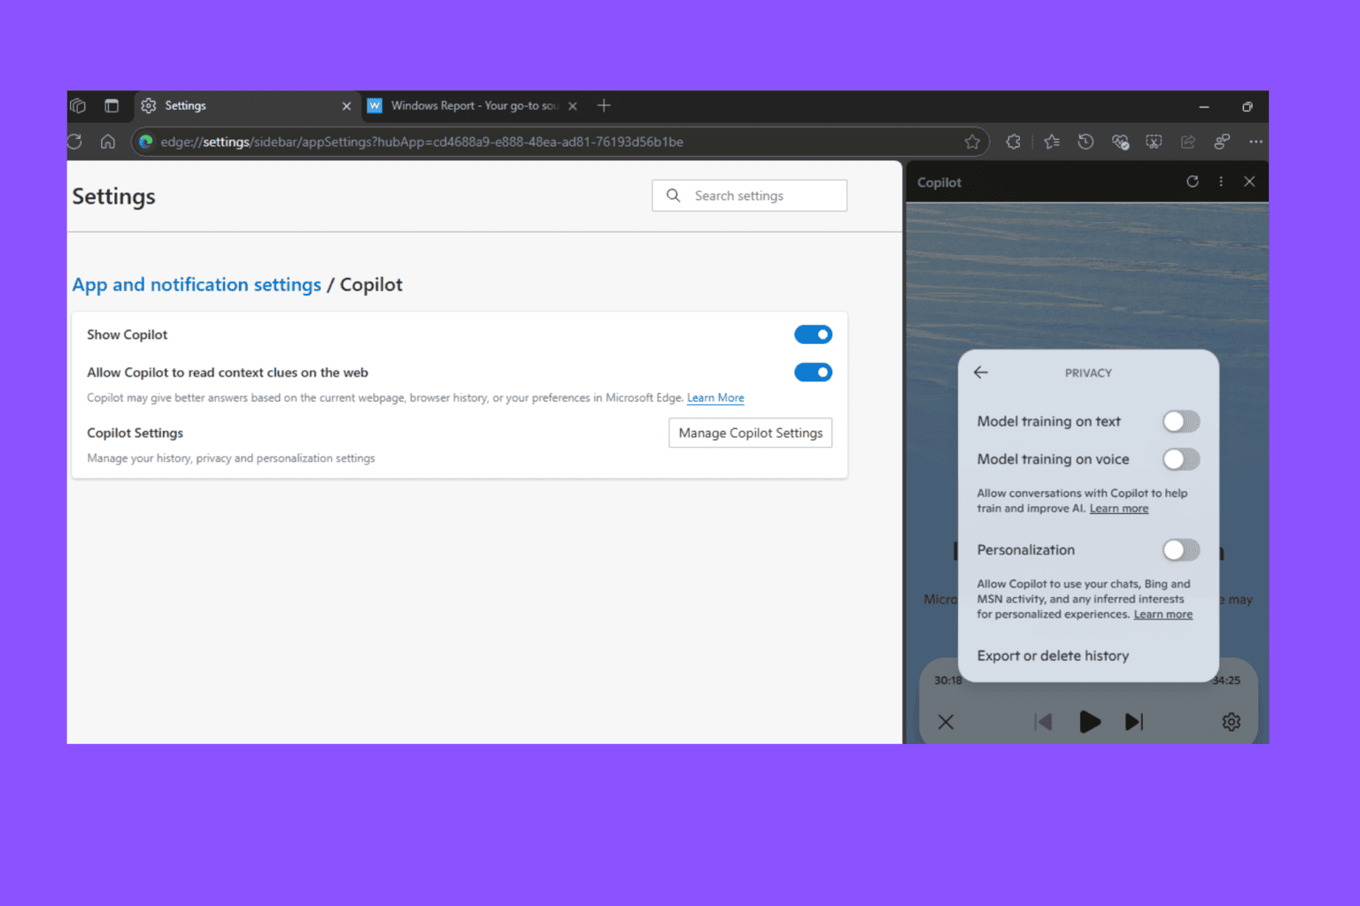This screenshot has height=906, width=1360.
Task: Click the 30:18 elapsed time label
Action: click(x=947, y=680)
